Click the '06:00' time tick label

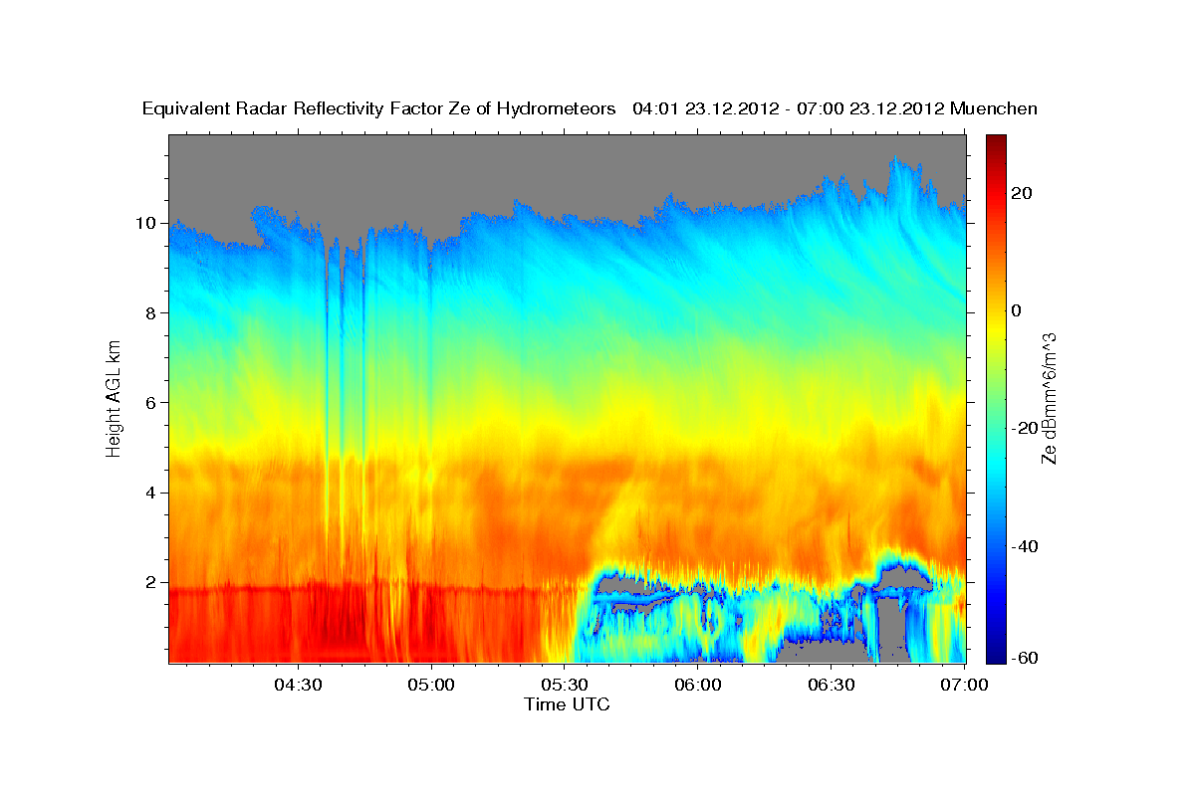click(x=698, y=685)
